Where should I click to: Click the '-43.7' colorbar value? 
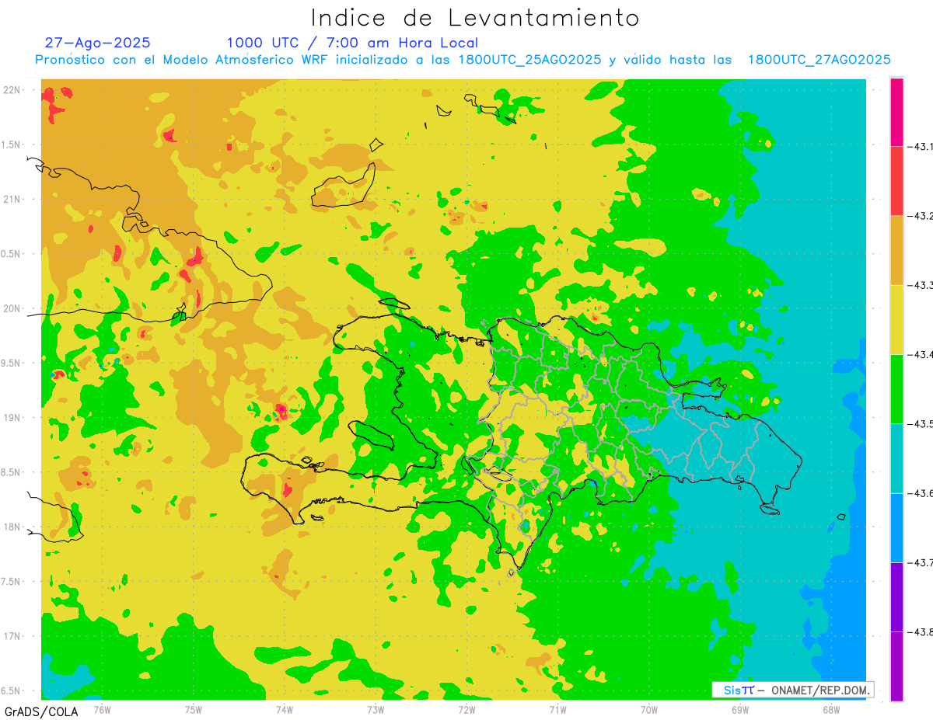921,562
